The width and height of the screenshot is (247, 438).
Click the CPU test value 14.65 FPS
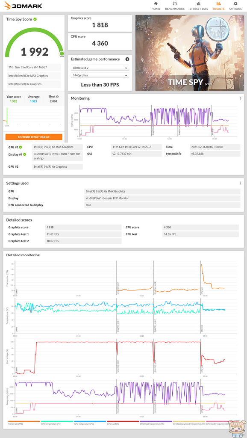(200, 234)
